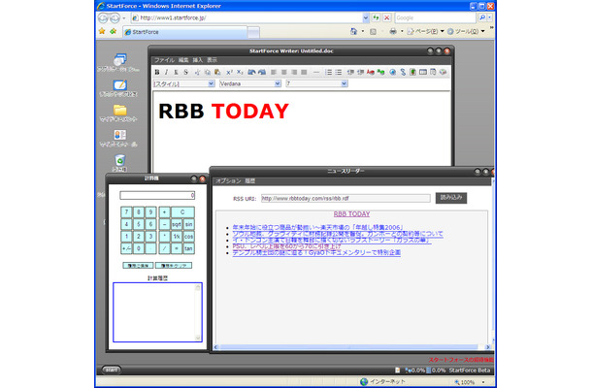Click the cut scissors icon in Writer
The width and height of the screenshot is (592, 388).
click(197, 72)
